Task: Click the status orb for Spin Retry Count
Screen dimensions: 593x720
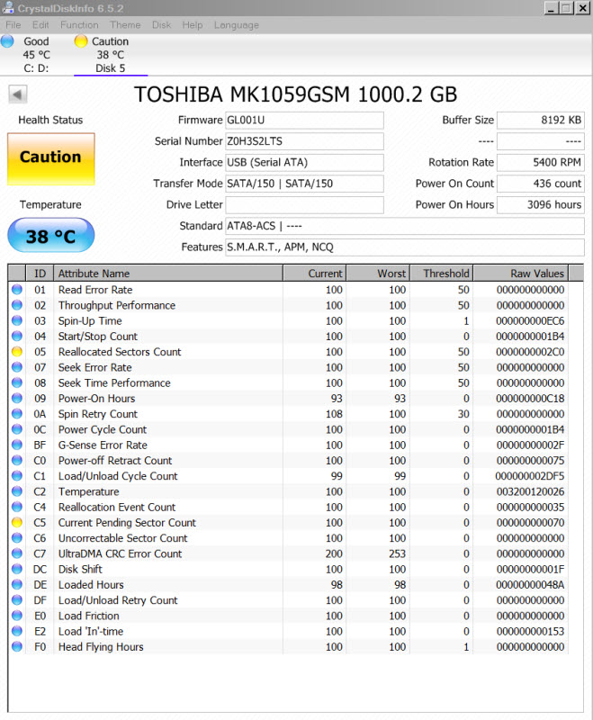Action: coord(17,414)
